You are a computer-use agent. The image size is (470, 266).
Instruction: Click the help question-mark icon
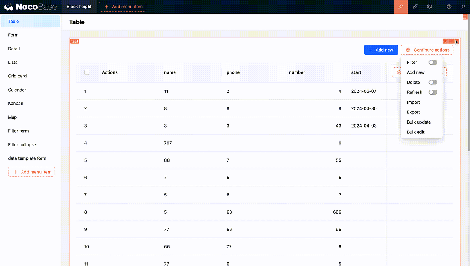pos(449,7)
